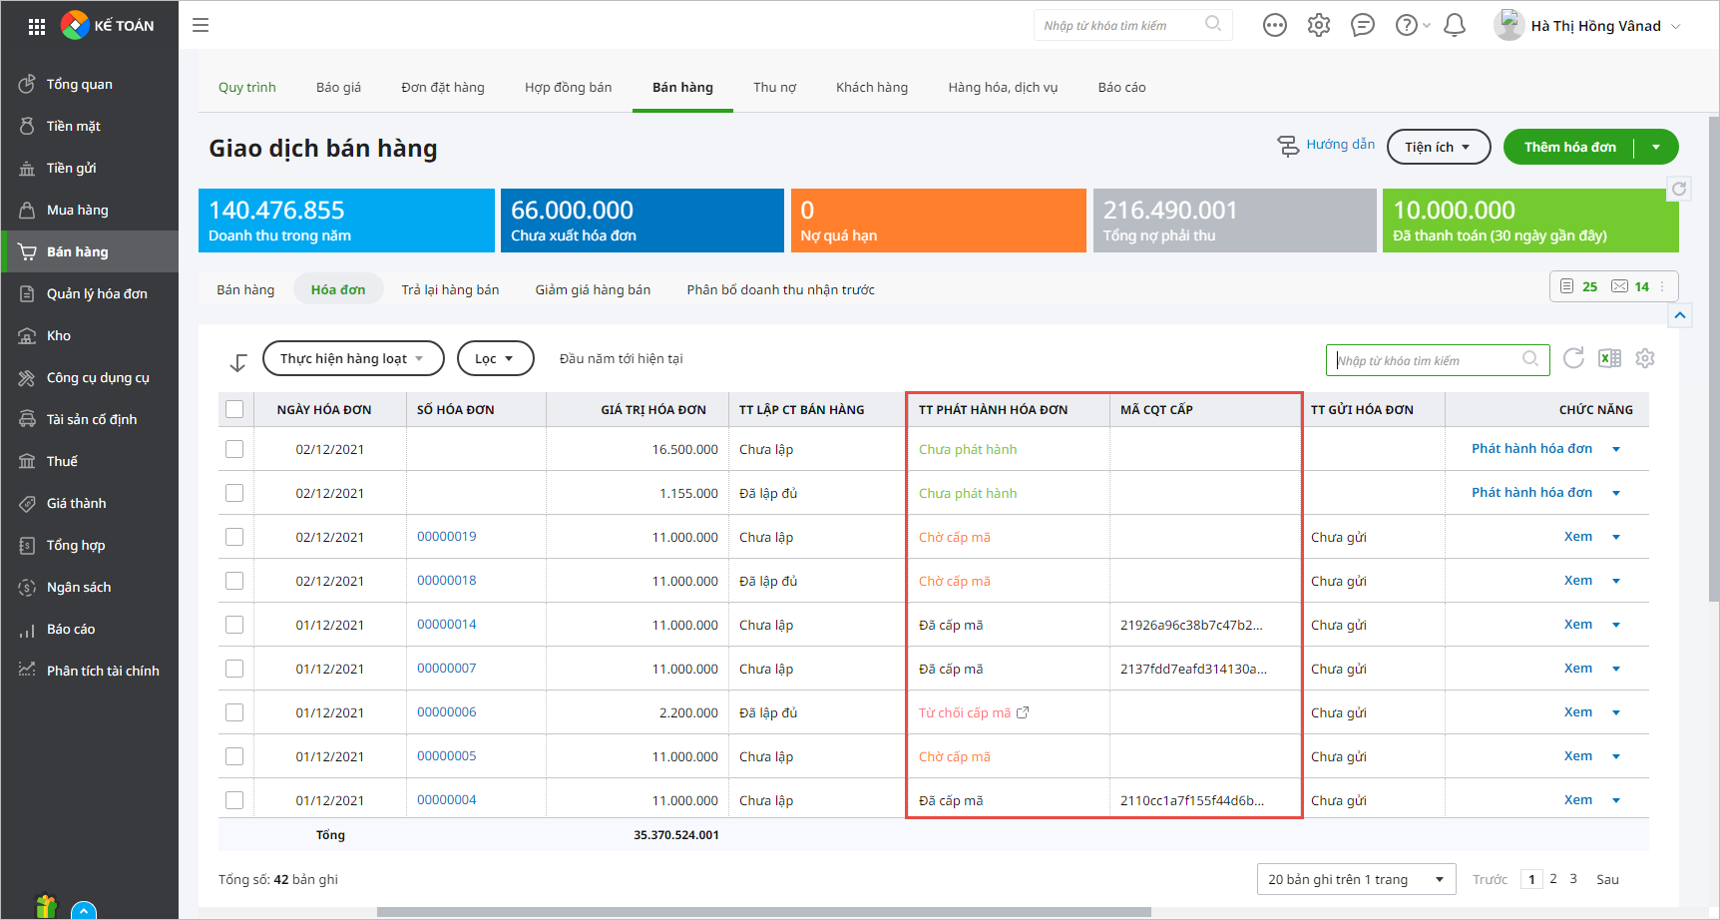The width and height of the screenshot is (1720, 920).
Task: Open the Thu nợ tab
Action: pos(774,88)
